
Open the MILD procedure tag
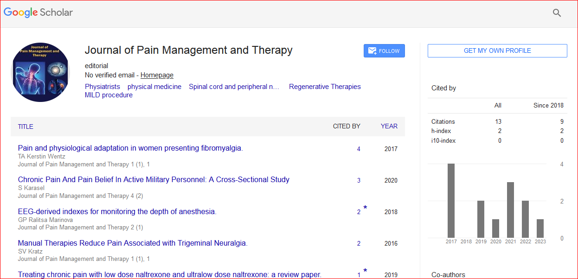[x=109, y=95]
